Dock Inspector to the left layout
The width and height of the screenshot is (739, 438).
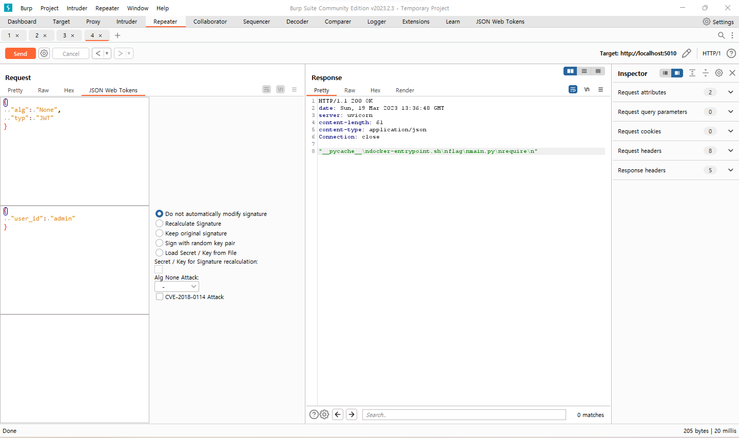click(665, 73)
